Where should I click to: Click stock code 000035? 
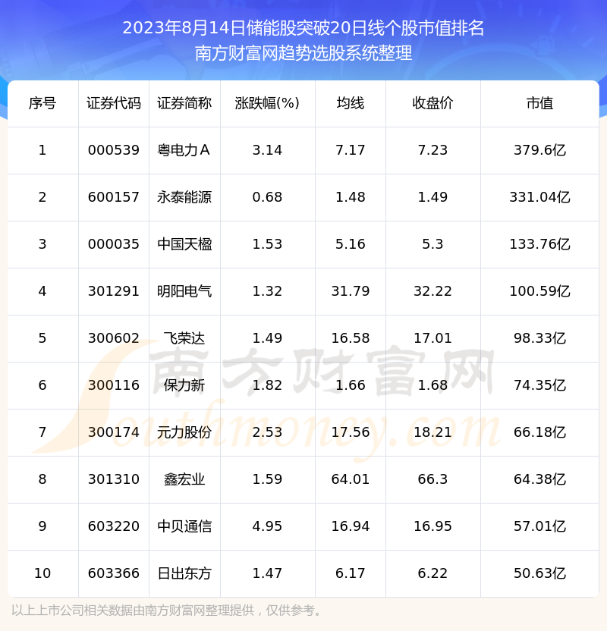point(114,244)
